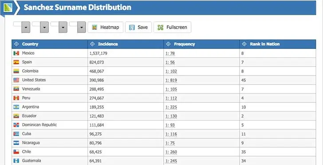
Task: Click Cuba frequency value 1: 116
Action: 171,134
